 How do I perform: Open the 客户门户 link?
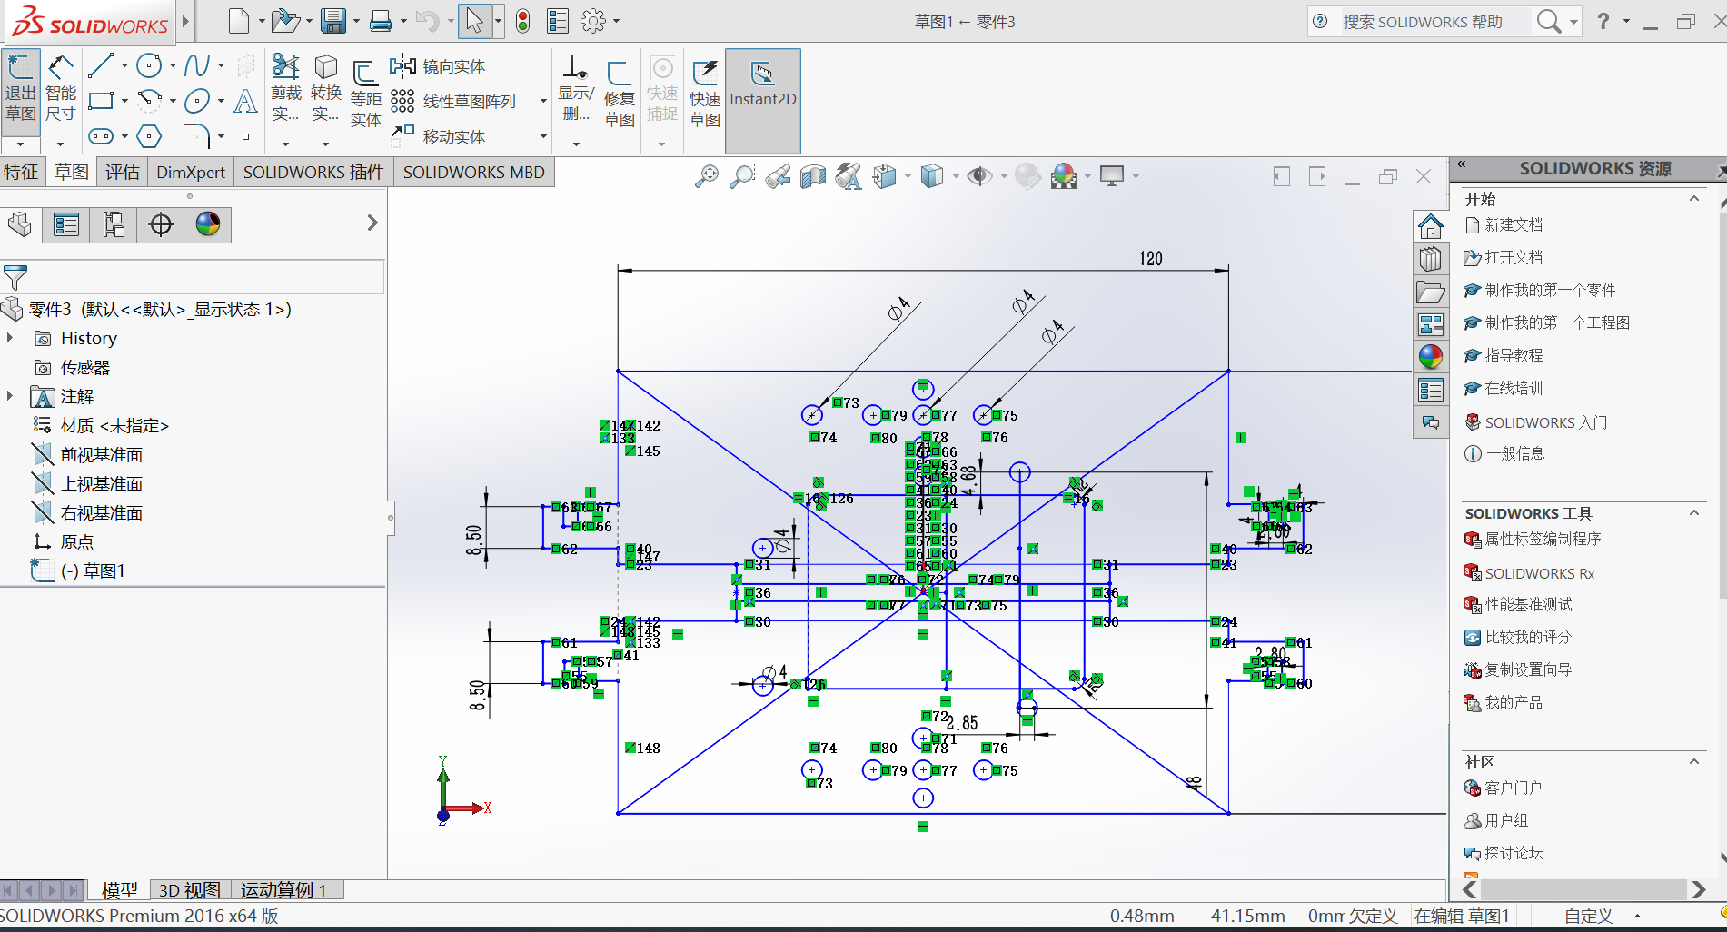pos(1514,788)
